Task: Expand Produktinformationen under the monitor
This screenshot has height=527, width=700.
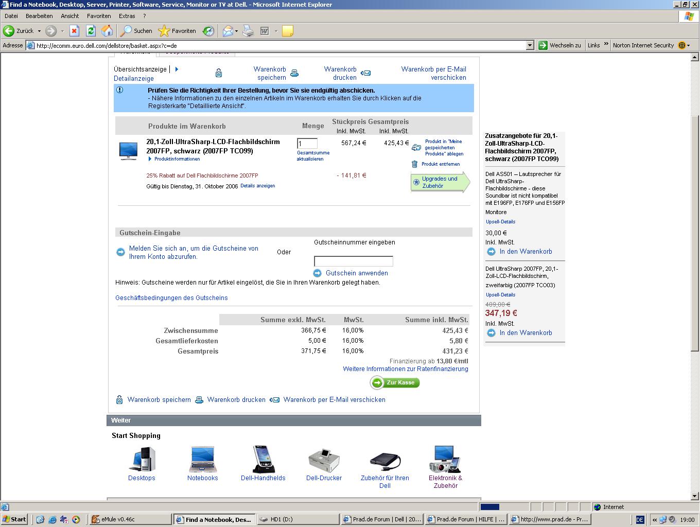Action: click(x=174, y=159)
